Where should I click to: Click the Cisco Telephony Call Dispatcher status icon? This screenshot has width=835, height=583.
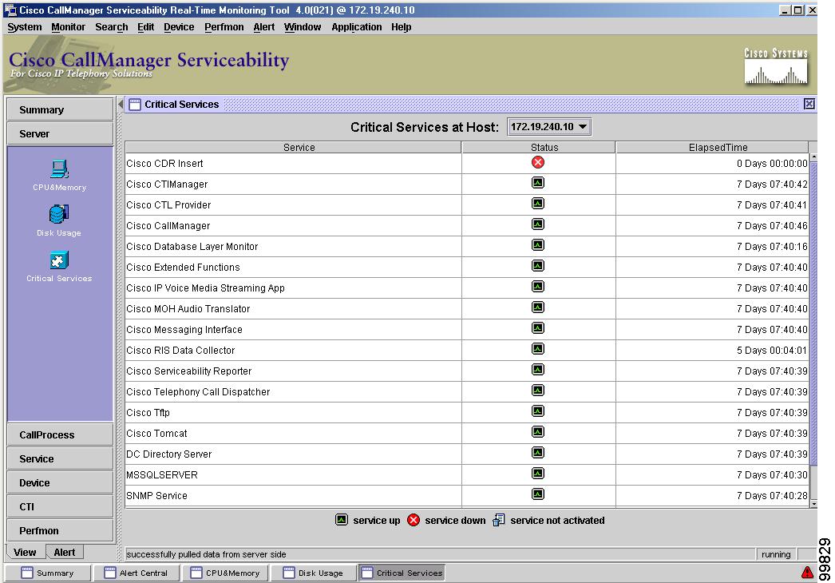538,391
